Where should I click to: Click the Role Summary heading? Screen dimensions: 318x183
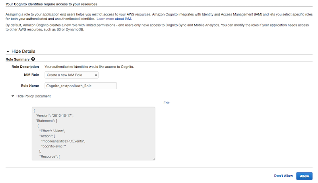pyautogui.click(x=17, y=59)
